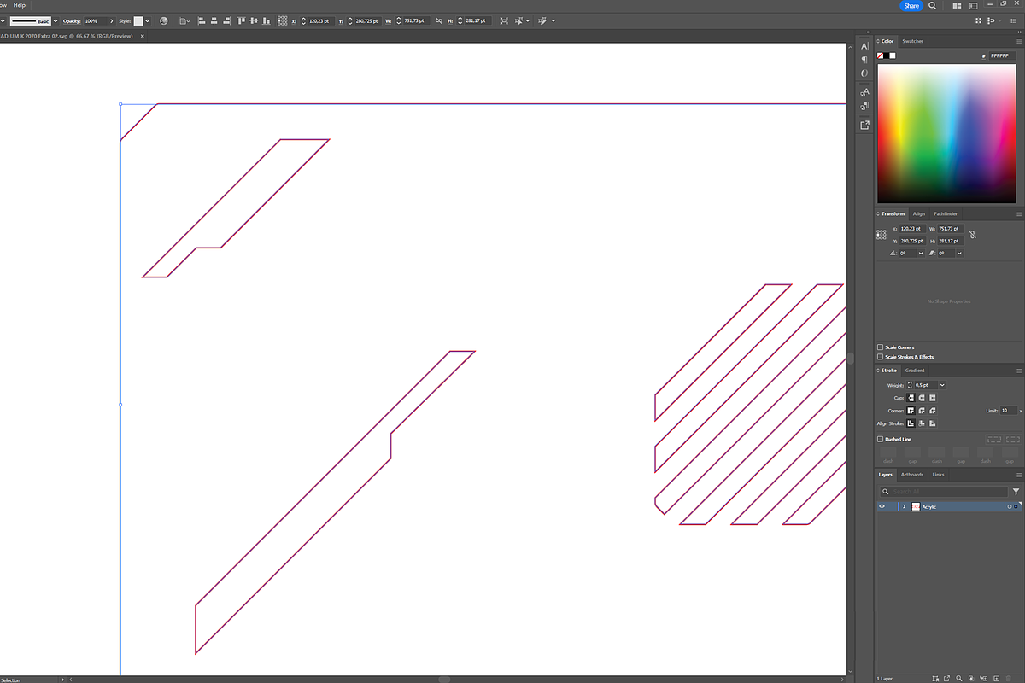Hide the Acrylic layer with eye icon

click(x=882, y=506)
